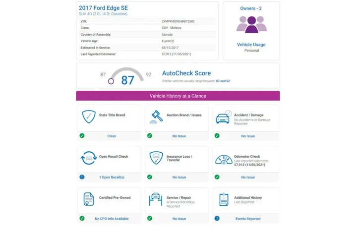Click the gauge maximum value 92
Viewport: 357px width, 238px height.
[x=148, y=75]
